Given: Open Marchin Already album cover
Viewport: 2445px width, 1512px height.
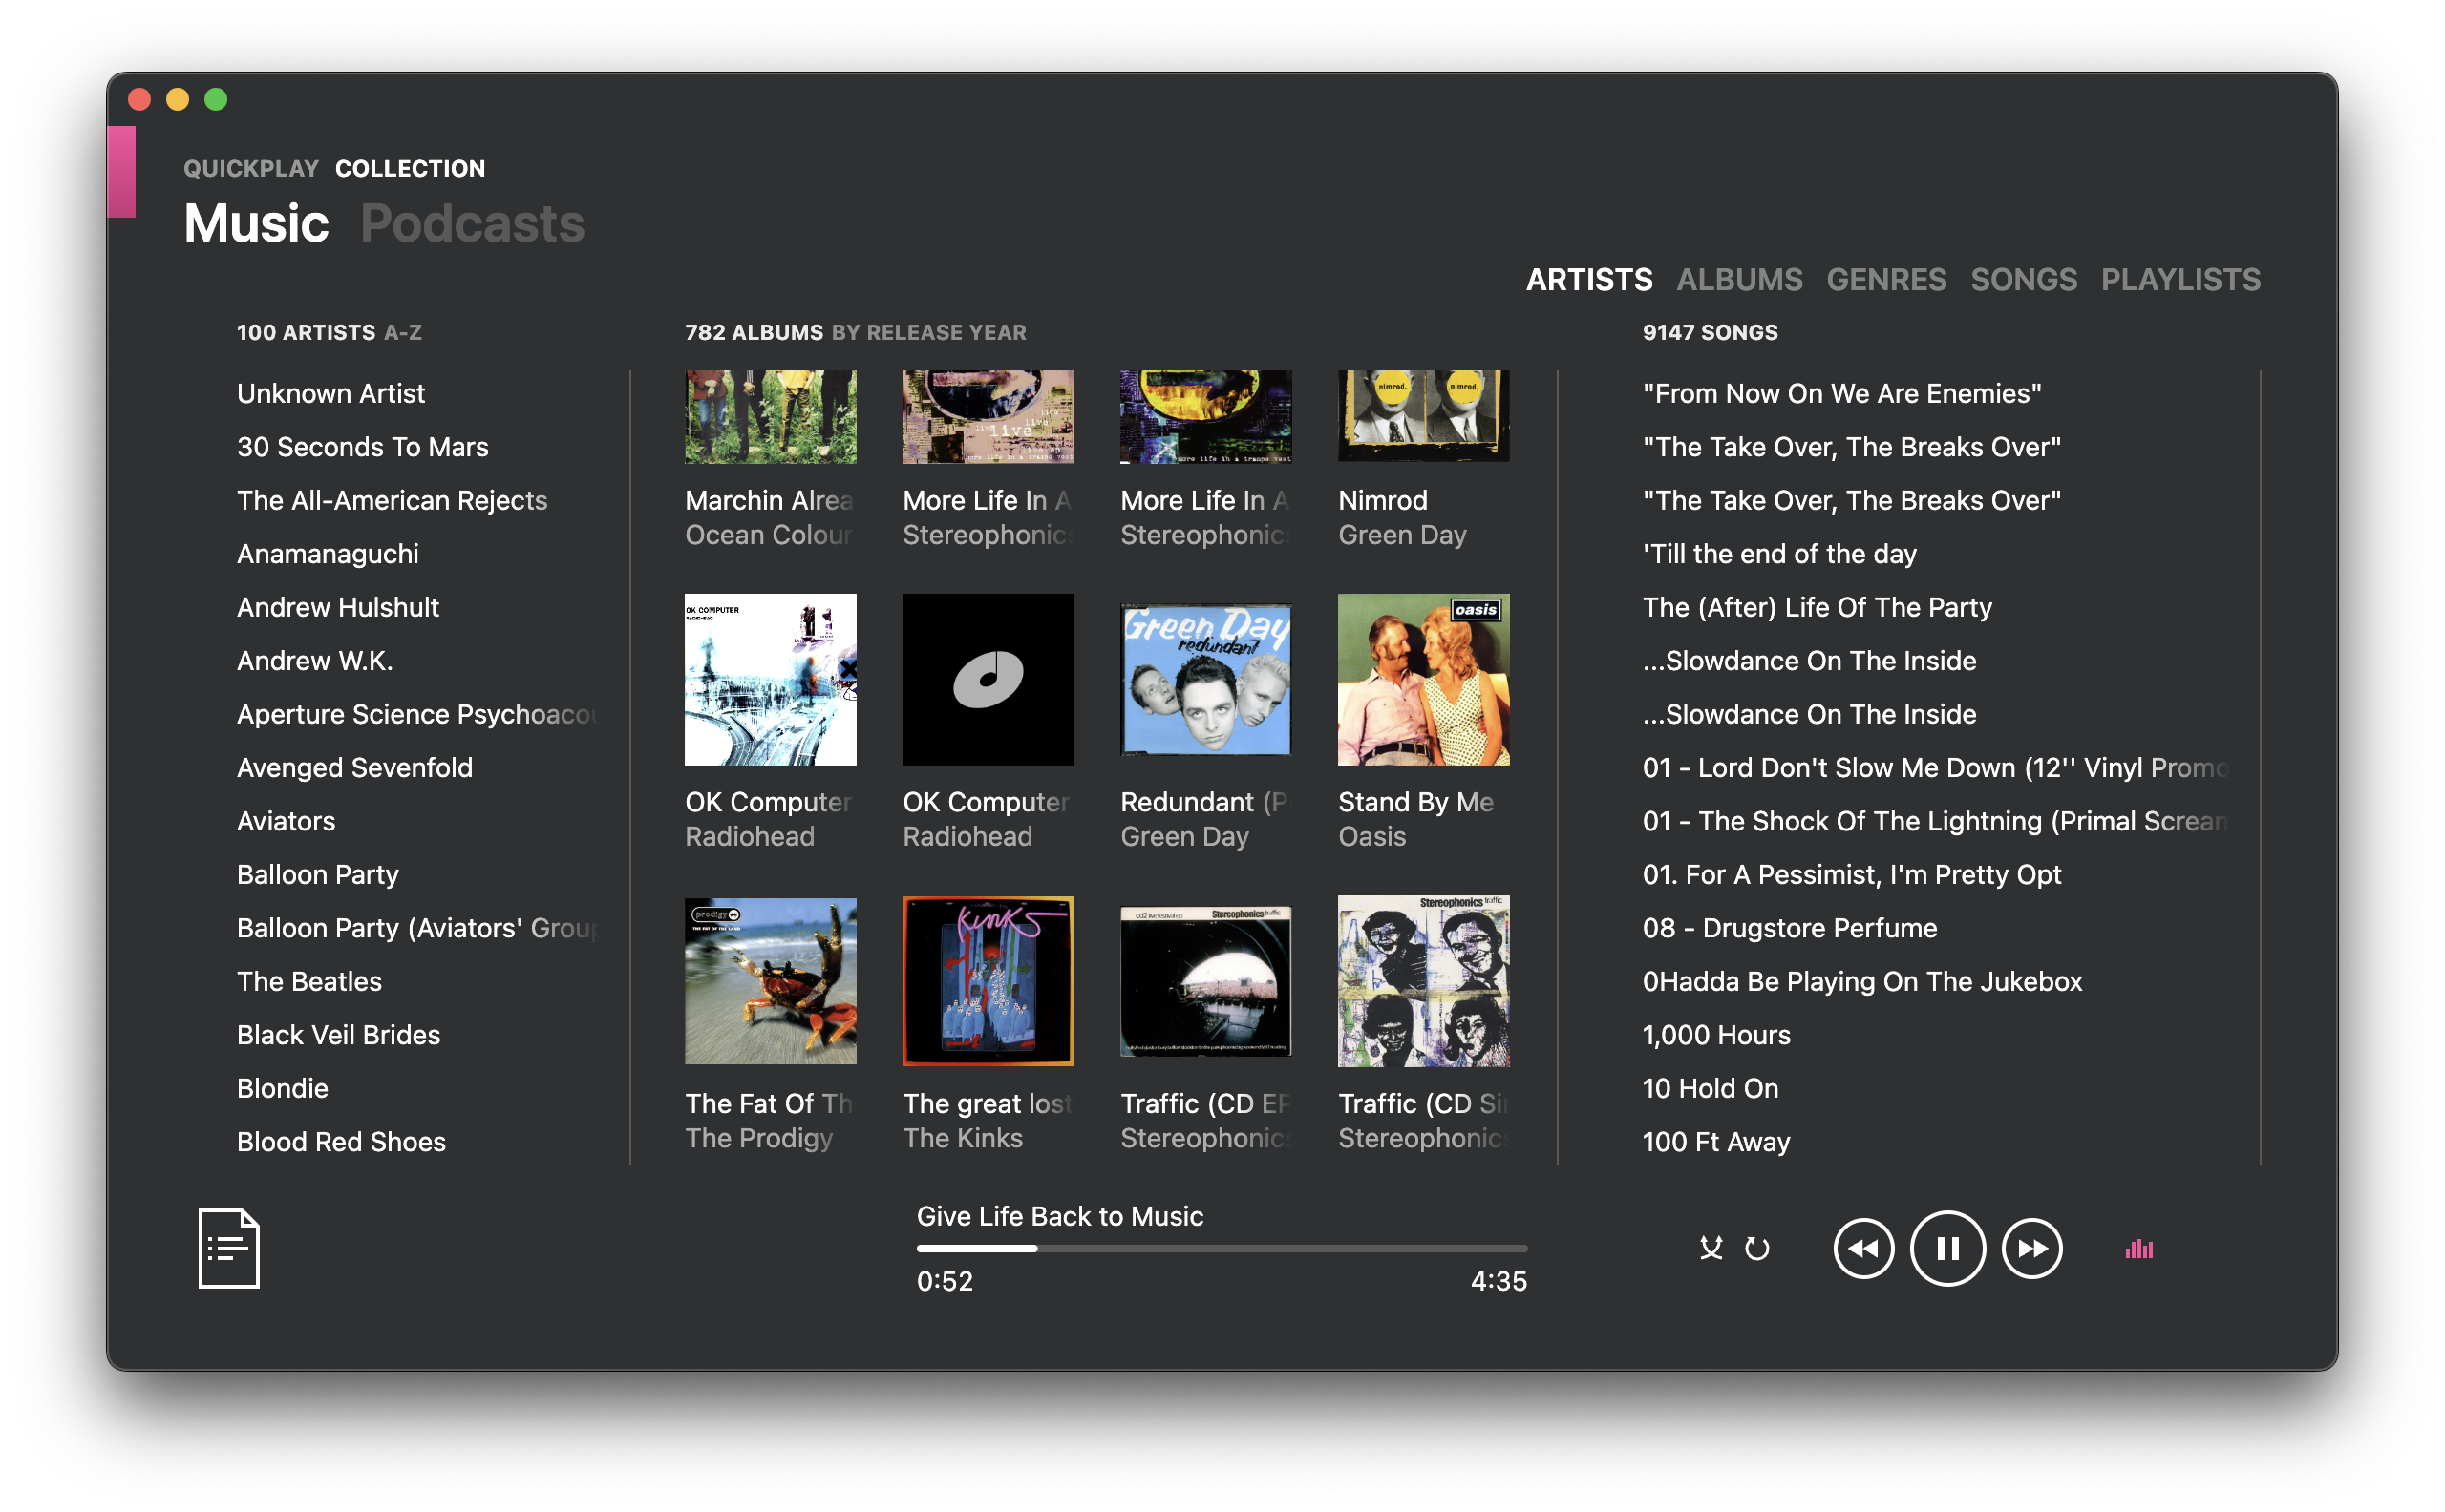Looking at the screenshot, I should pos(771,417).
